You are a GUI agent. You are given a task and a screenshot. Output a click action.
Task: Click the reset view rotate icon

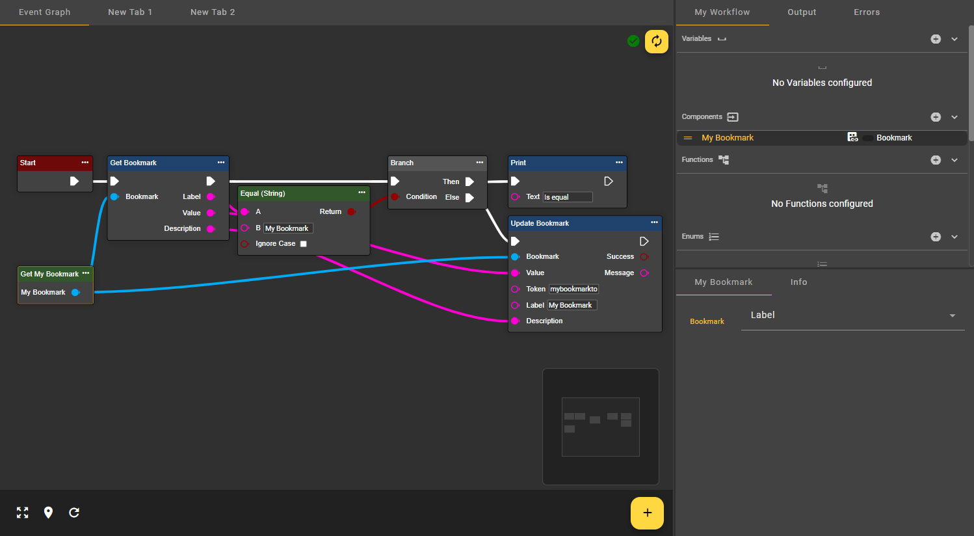pos(74,513)
